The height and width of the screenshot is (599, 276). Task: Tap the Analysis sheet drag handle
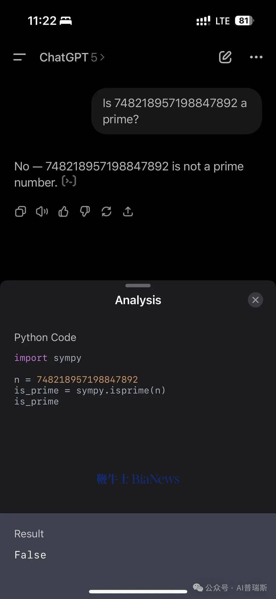138,285
